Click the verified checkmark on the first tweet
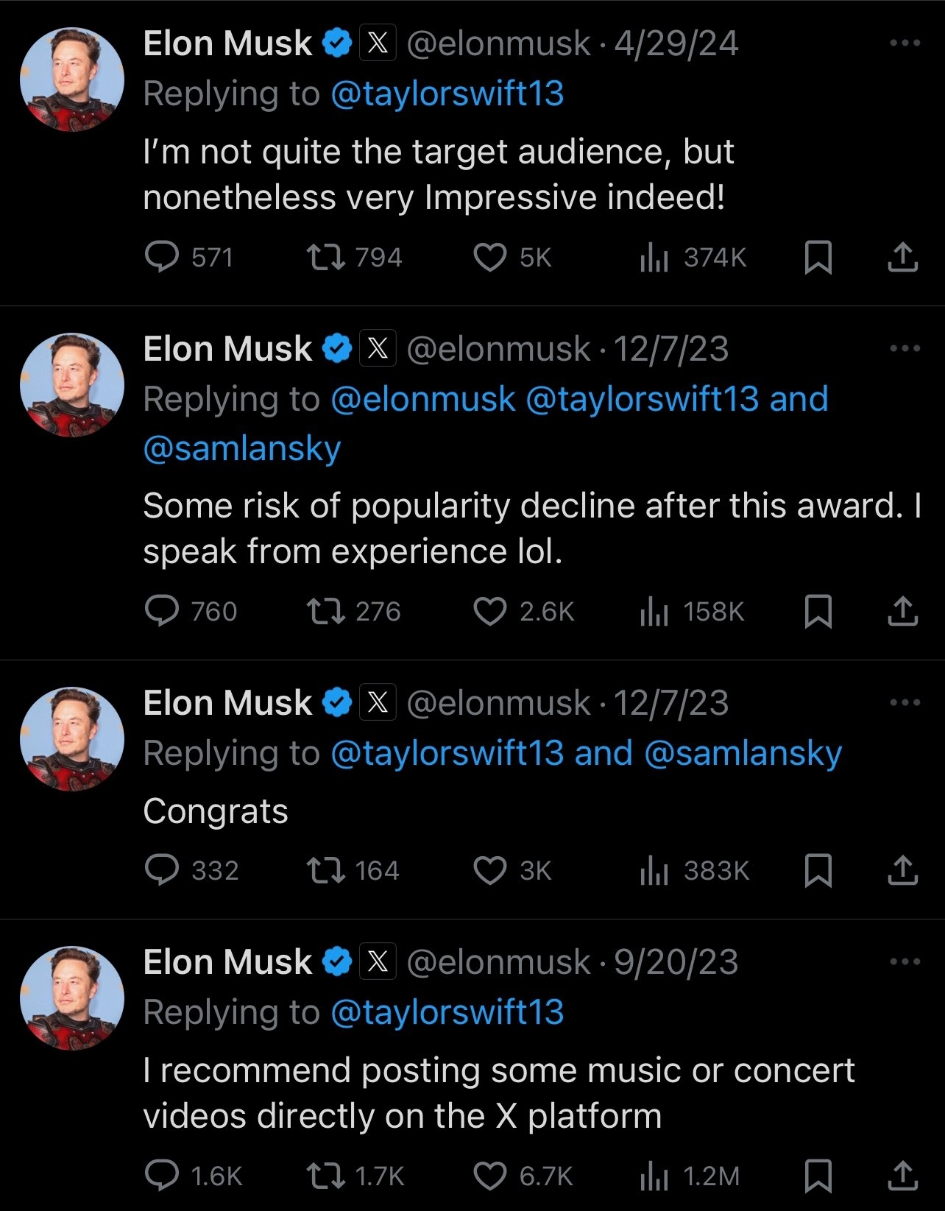This screenshot has height=1211, width=945. pyautogui.click(x=336, y=42)
